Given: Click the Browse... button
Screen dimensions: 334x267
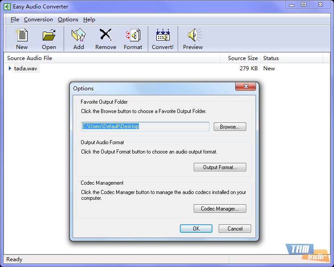Looking at the screenshot, I should click(x=230, y=127).
